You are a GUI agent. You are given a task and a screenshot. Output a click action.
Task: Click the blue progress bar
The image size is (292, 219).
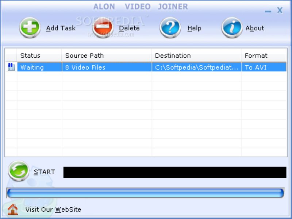[145, 193]
